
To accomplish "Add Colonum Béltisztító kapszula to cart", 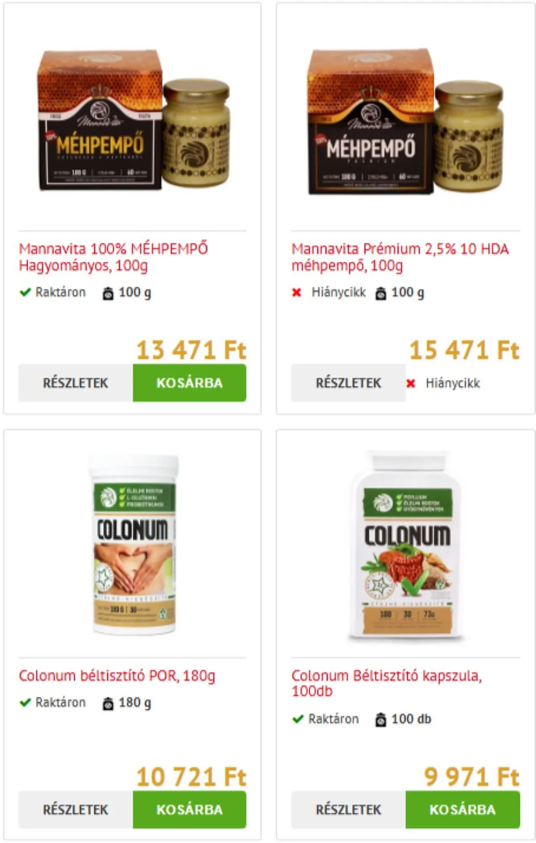I will (463, 810).
